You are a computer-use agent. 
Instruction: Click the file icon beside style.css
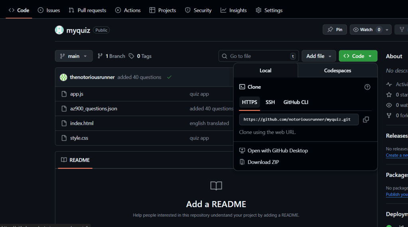point(64,138)
